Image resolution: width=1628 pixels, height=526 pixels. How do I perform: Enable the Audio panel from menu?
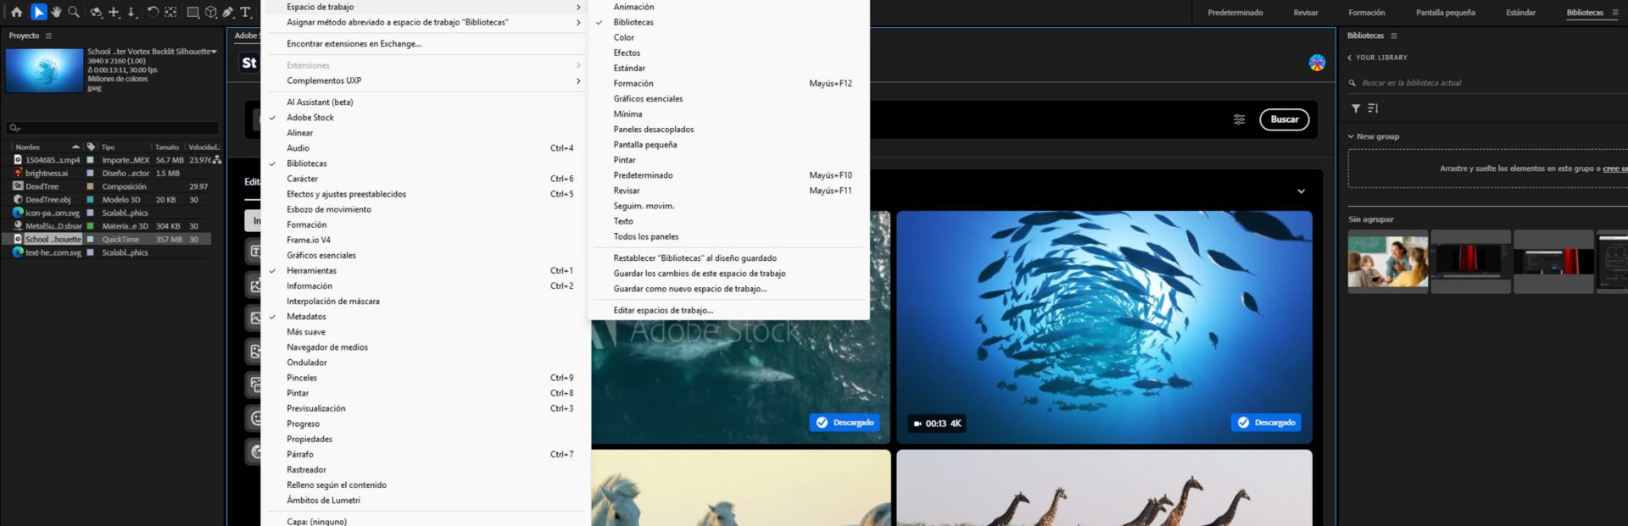pos(426,148)
